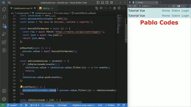Toggle secondary side bar layout icon
Viewport: 191px width, 107px height.
click(107, 3)
